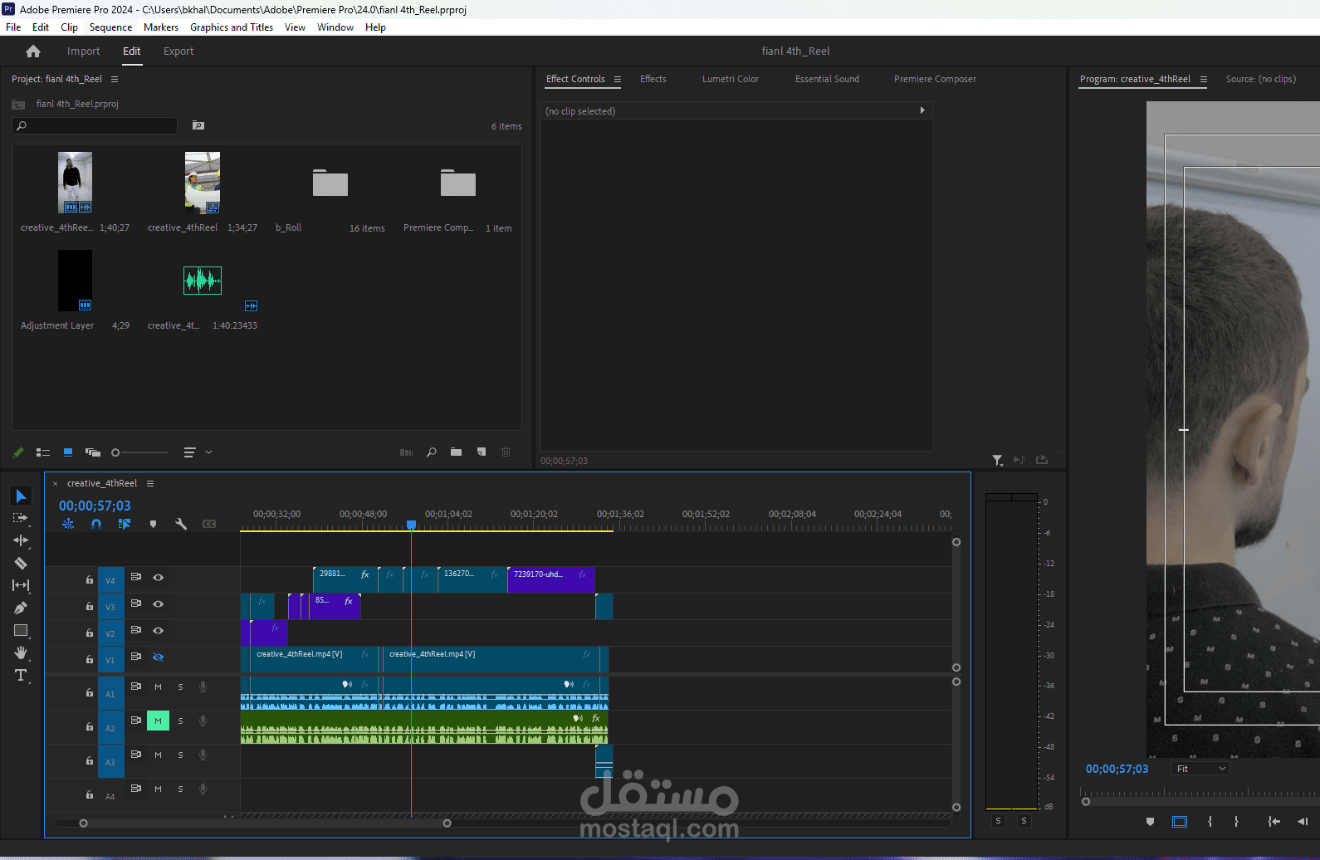Screen dimensions: 1320x860
Task: Add a marker in the timeline header
Action: 153,524
